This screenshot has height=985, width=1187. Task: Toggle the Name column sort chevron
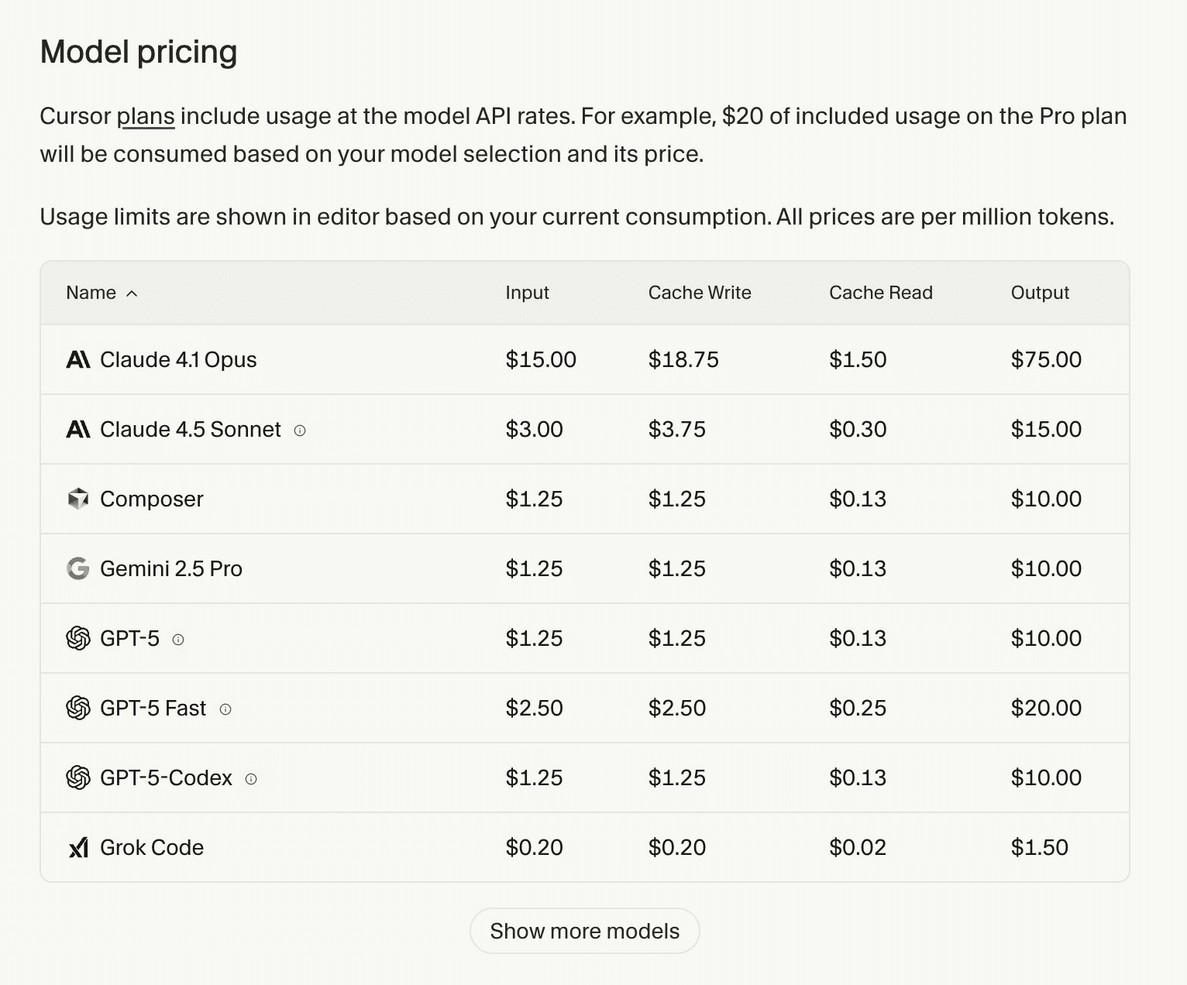(132, 293)
